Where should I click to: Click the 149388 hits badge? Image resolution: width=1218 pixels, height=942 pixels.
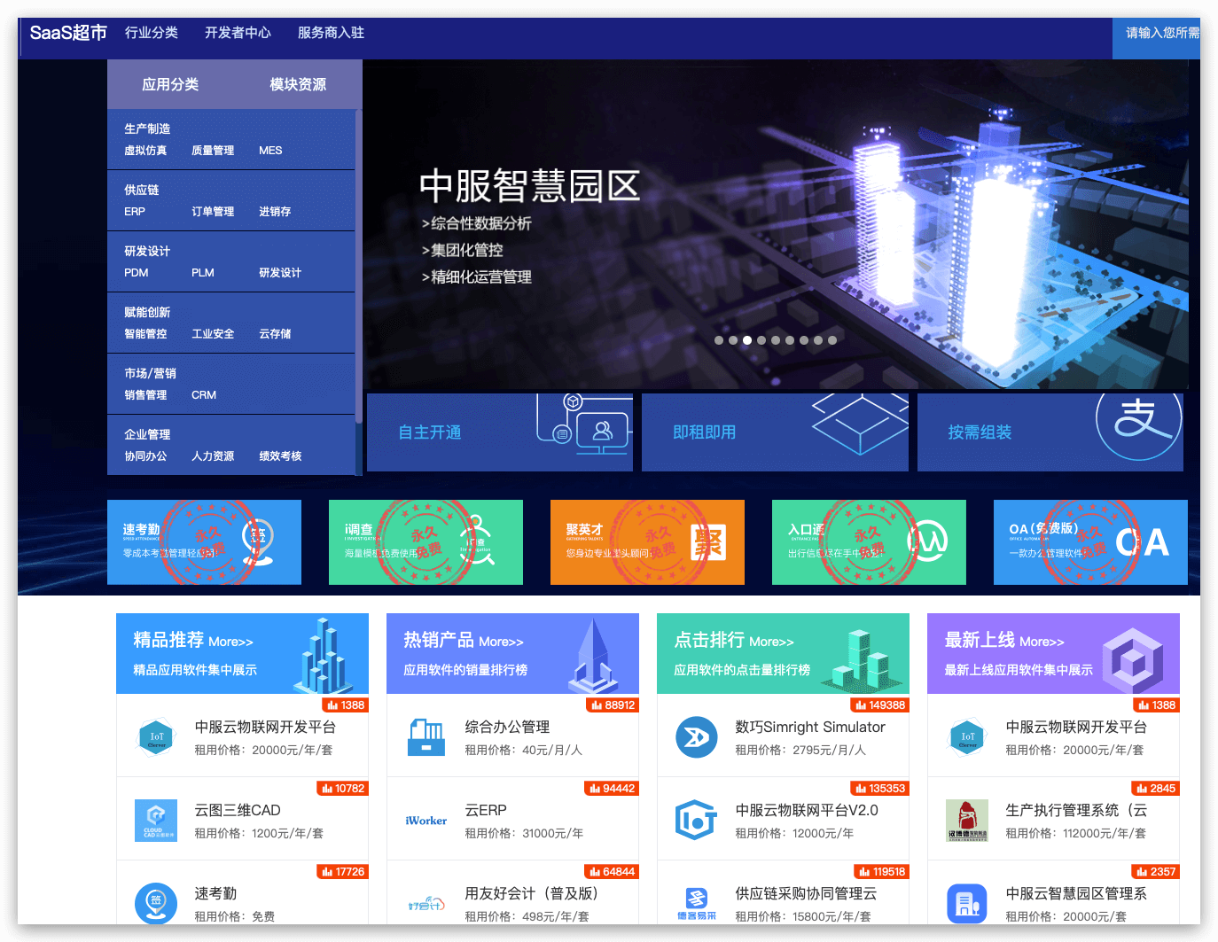point(879,705)
